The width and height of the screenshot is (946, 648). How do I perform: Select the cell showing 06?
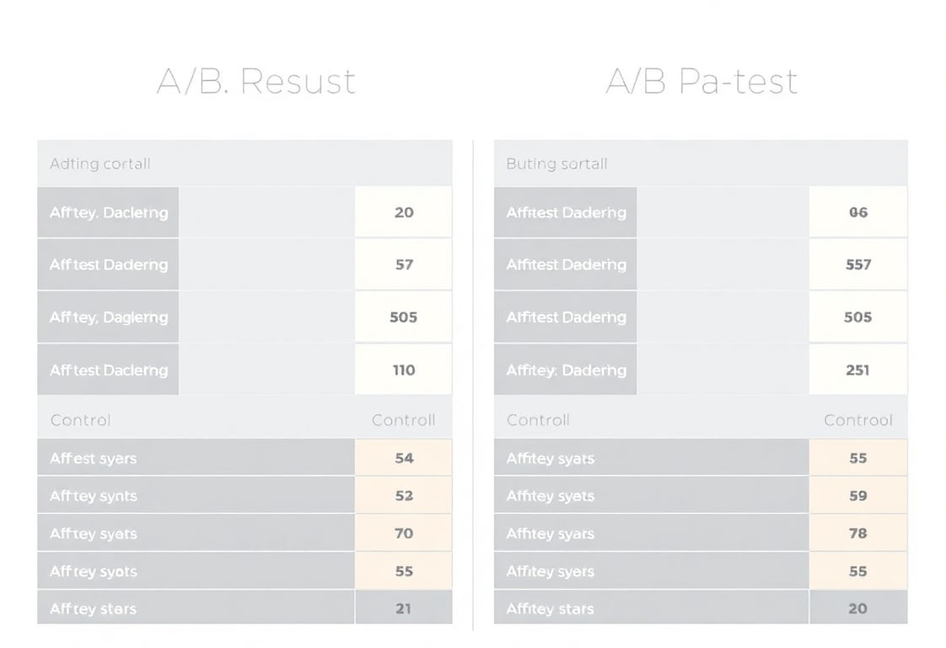point(857,213)
